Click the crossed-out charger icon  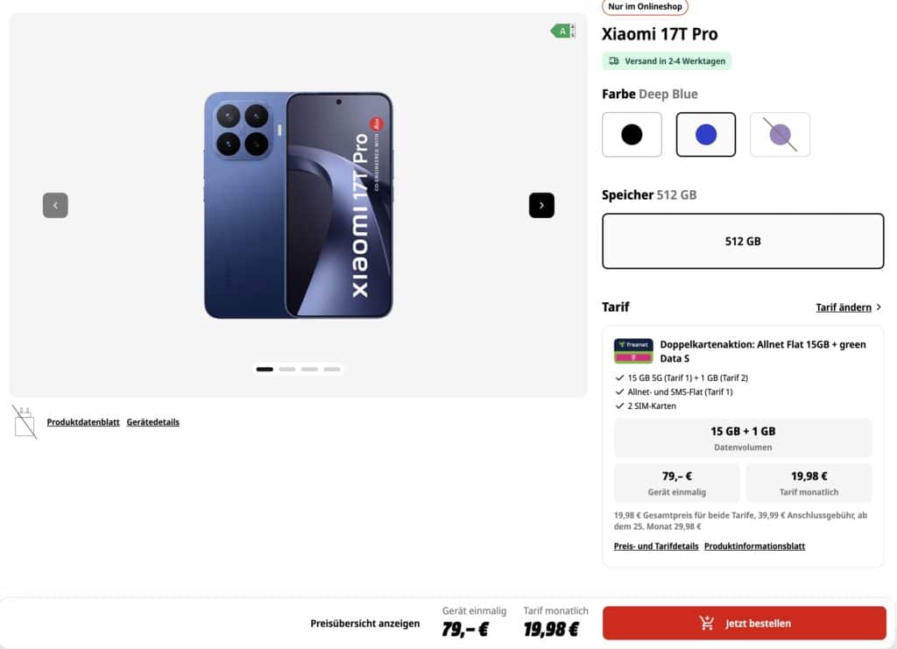pos(25,422)
